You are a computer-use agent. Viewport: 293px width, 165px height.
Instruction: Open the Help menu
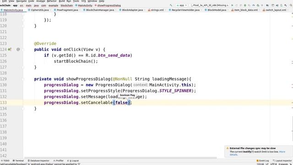click(x=102, y=1)
